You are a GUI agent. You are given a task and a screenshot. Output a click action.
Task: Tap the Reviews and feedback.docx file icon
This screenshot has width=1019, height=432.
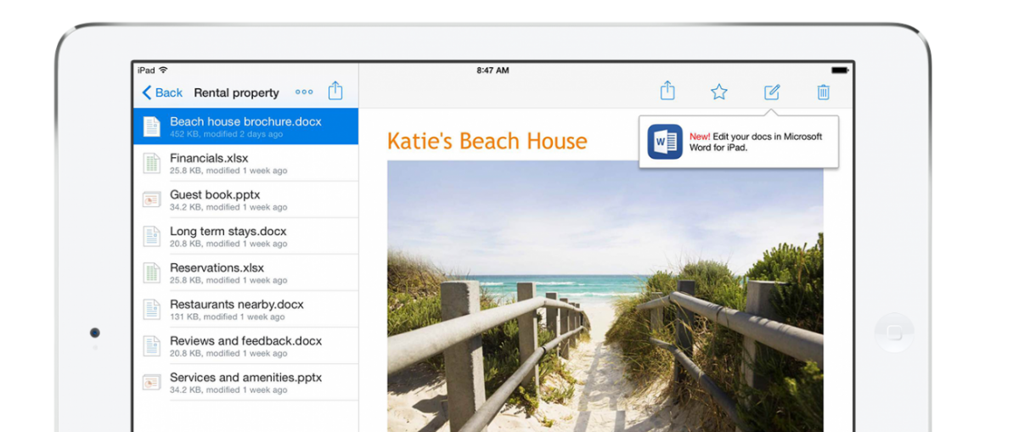tap(152, 345)
